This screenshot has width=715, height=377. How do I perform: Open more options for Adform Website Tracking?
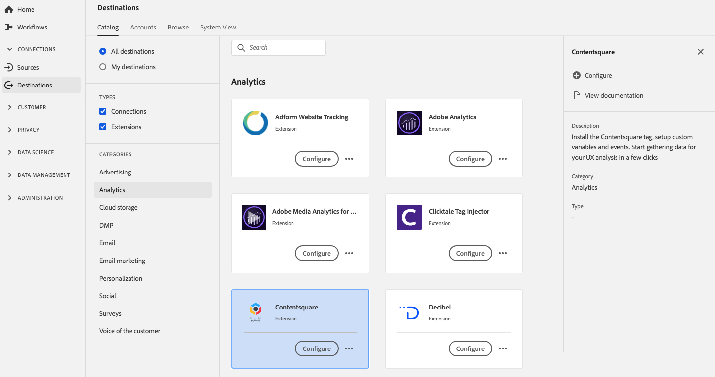pos(349,159)
